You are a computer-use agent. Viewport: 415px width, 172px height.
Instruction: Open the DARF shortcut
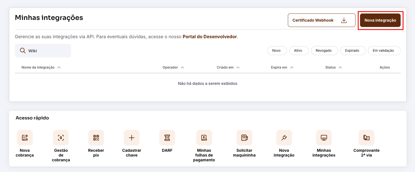pos(167,138)
